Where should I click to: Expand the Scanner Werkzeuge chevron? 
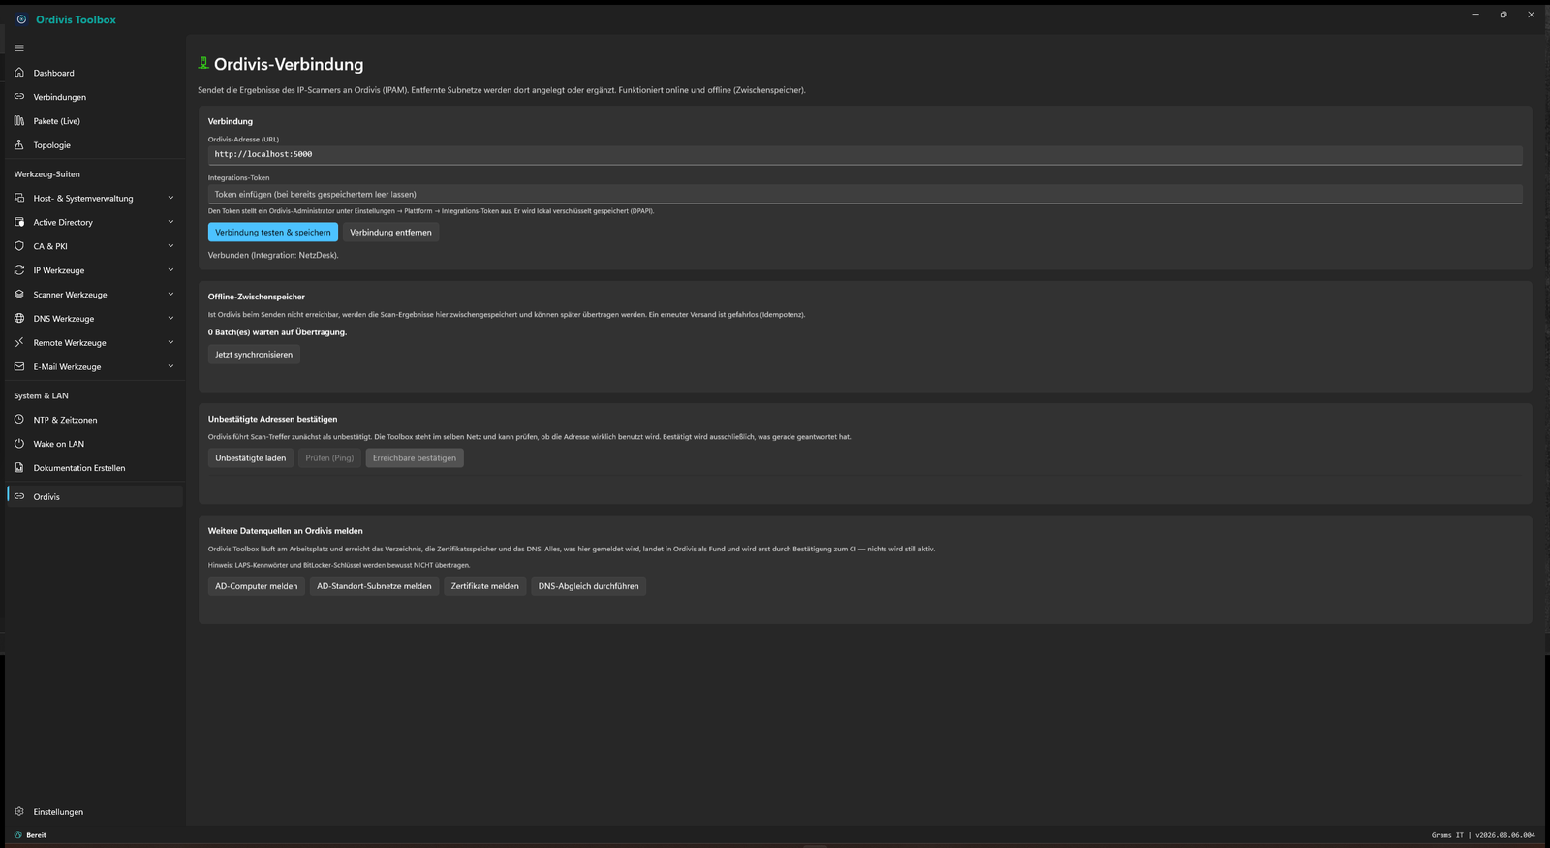pyautogui.click(x=170, y=295)
